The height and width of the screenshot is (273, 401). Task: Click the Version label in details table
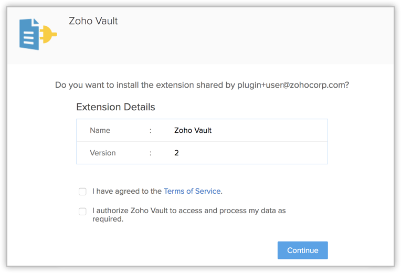(x=103, y=153)
